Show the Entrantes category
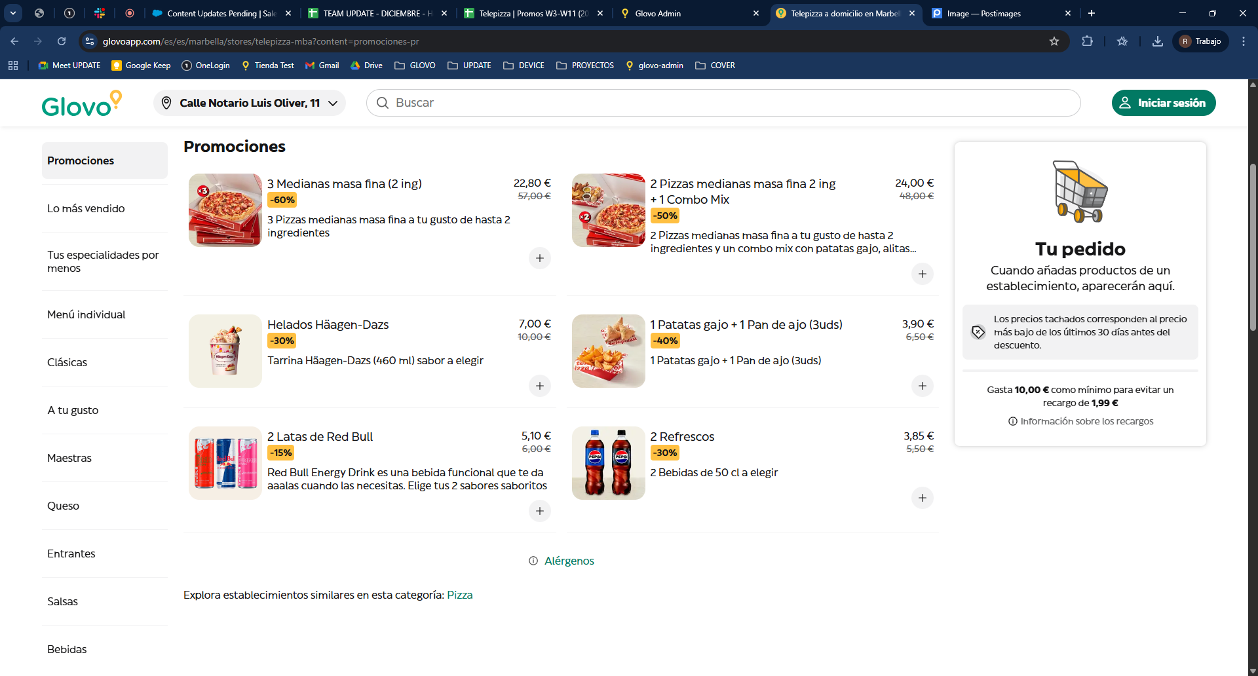 click(105, 554)
